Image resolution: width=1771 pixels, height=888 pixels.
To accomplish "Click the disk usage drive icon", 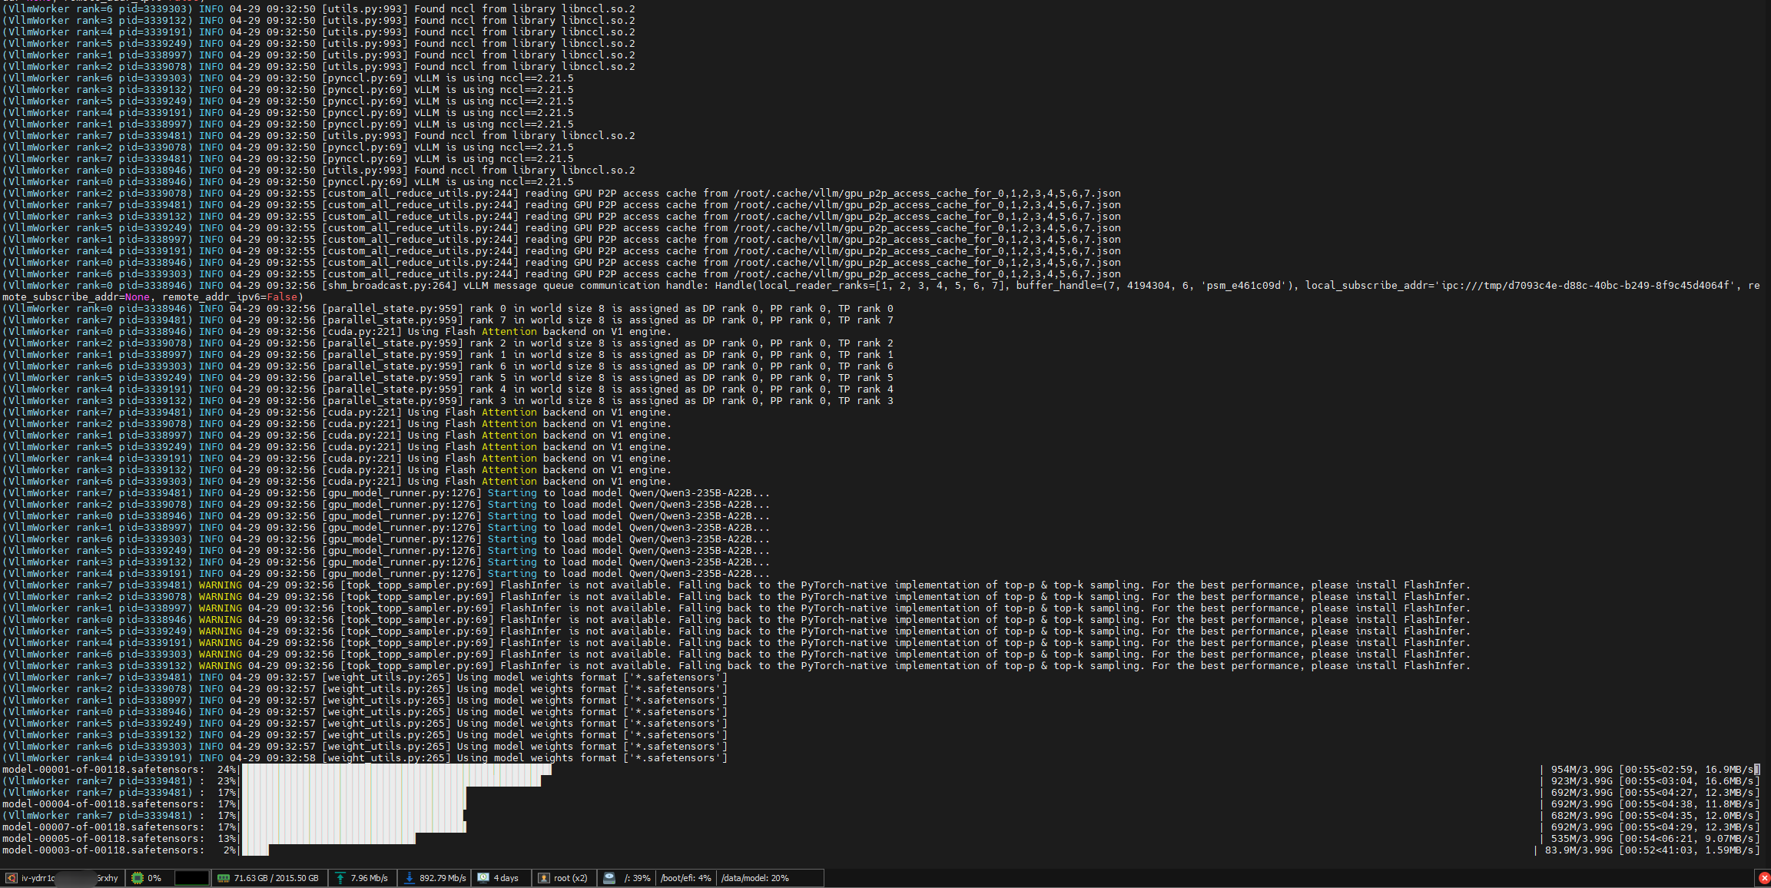I will 609,878.
